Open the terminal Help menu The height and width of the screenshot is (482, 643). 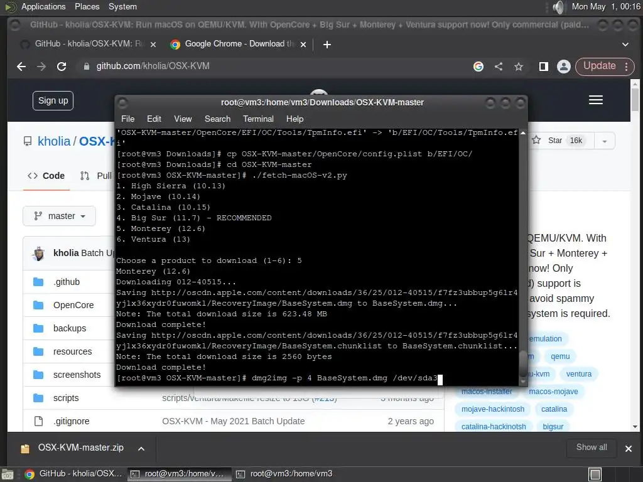(295, 119)
